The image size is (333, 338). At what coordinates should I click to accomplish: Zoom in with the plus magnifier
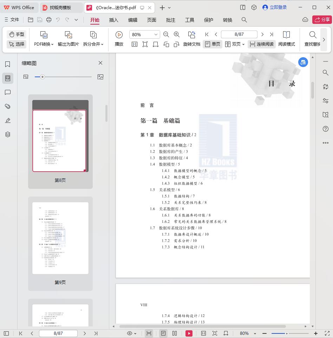(177, 34)
